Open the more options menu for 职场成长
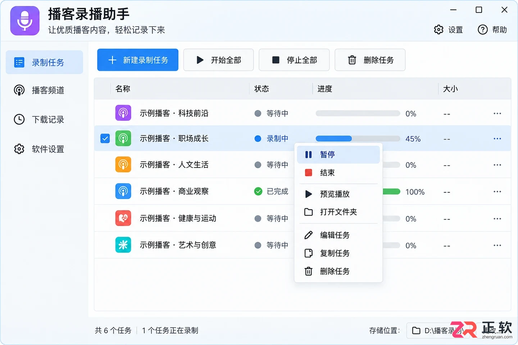518x345 pixels. (x=497, y=139)
